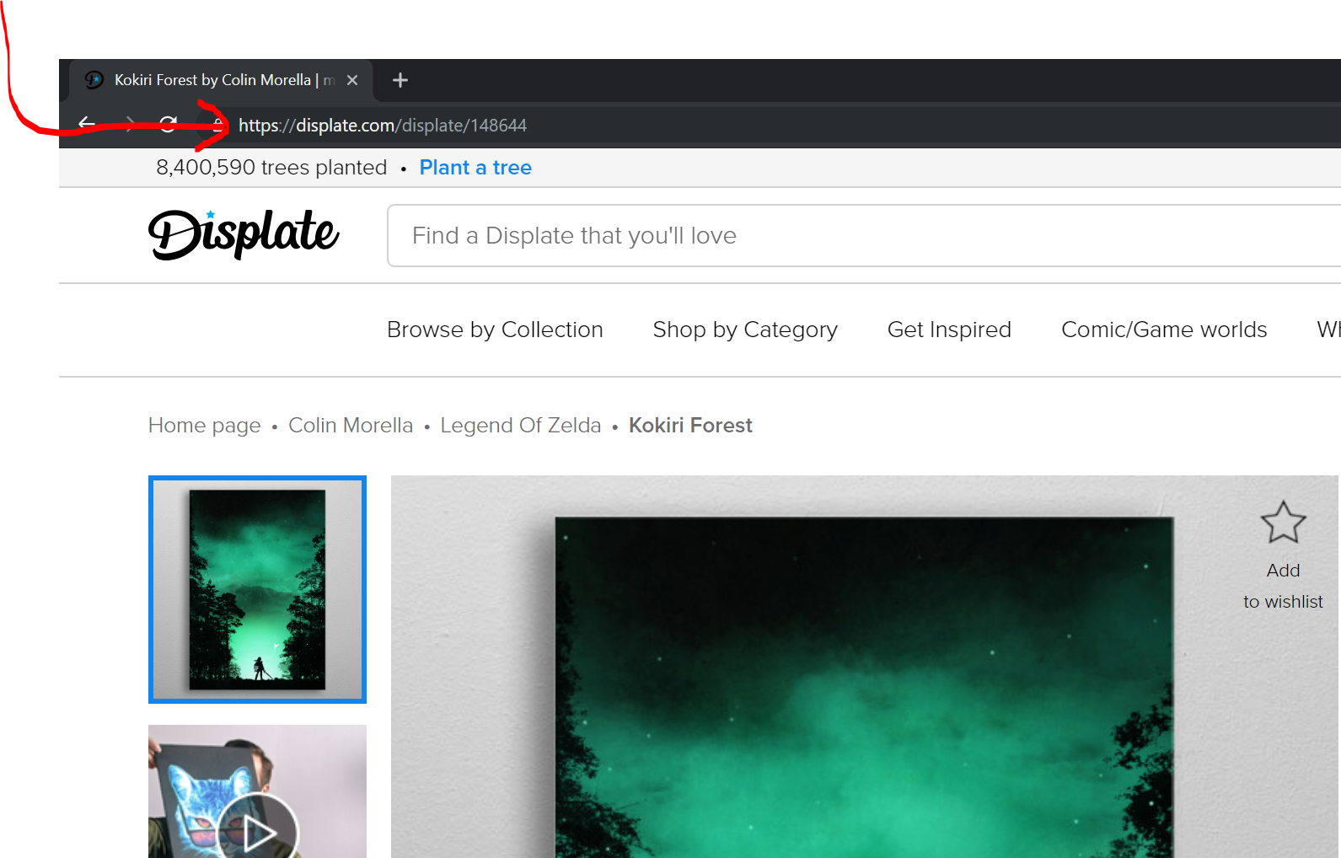The width and height of the screenshot is (1341, 858).
Task: Click the main Kokiri Forest product image
Action: tap(864, 667)
